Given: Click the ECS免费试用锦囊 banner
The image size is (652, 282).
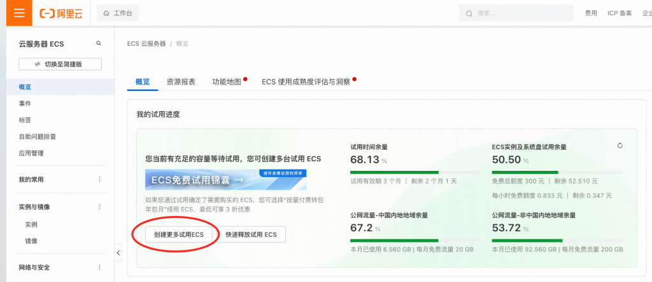Looking at the screenshot, I should click(225, 180).
